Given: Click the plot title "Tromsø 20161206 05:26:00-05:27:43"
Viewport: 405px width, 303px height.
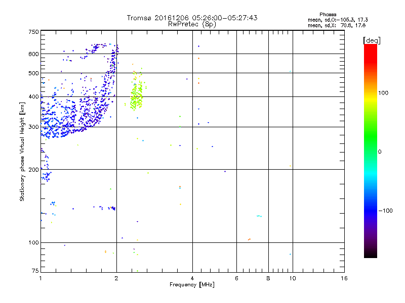Looking at the screenshot, I should (192, 18).
